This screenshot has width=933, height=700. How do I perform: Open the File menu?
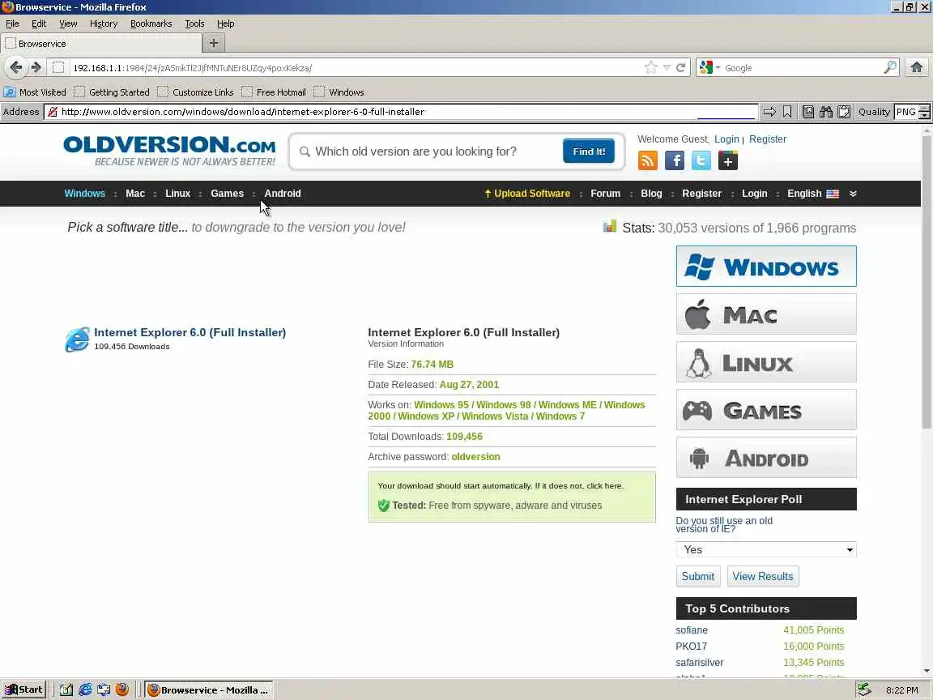pos(12,23)
